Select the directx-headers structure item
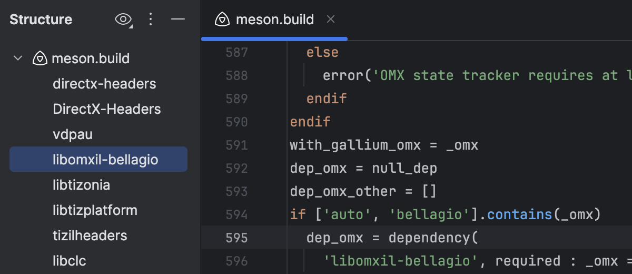 [x=104, y=84]
